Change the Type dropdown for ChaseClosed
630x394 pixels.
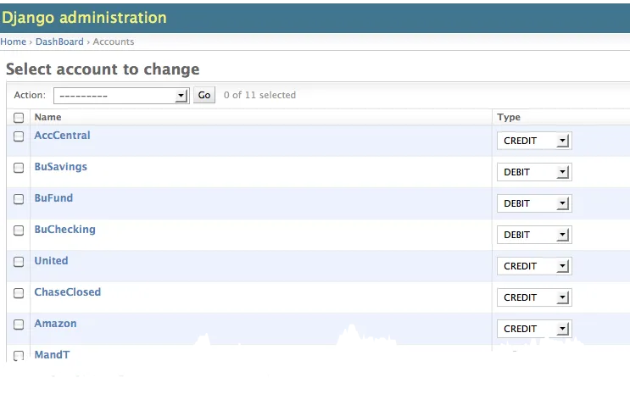click(534, 297)
